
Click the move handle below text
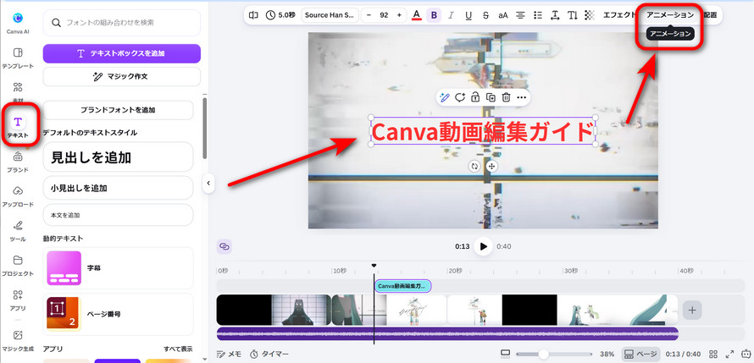pos(491,166)
